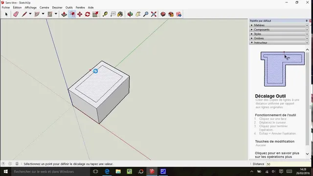Click the Distance value field

click(288, 164)
